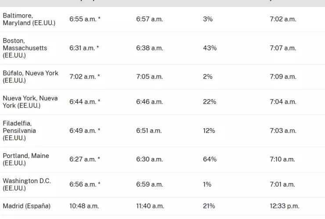Click Madrid's 10:48 a.m. start time
Image resolution: width=325 pixels, height=219 pixels.
84,206
